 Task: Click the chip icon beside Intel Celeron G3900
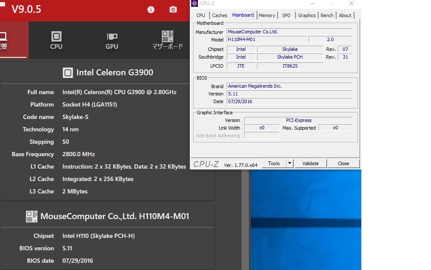68,73
